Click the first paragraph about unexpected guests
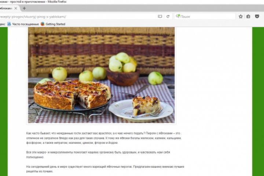The width and height of the screenshot is (264, 176). coord(104,138)
